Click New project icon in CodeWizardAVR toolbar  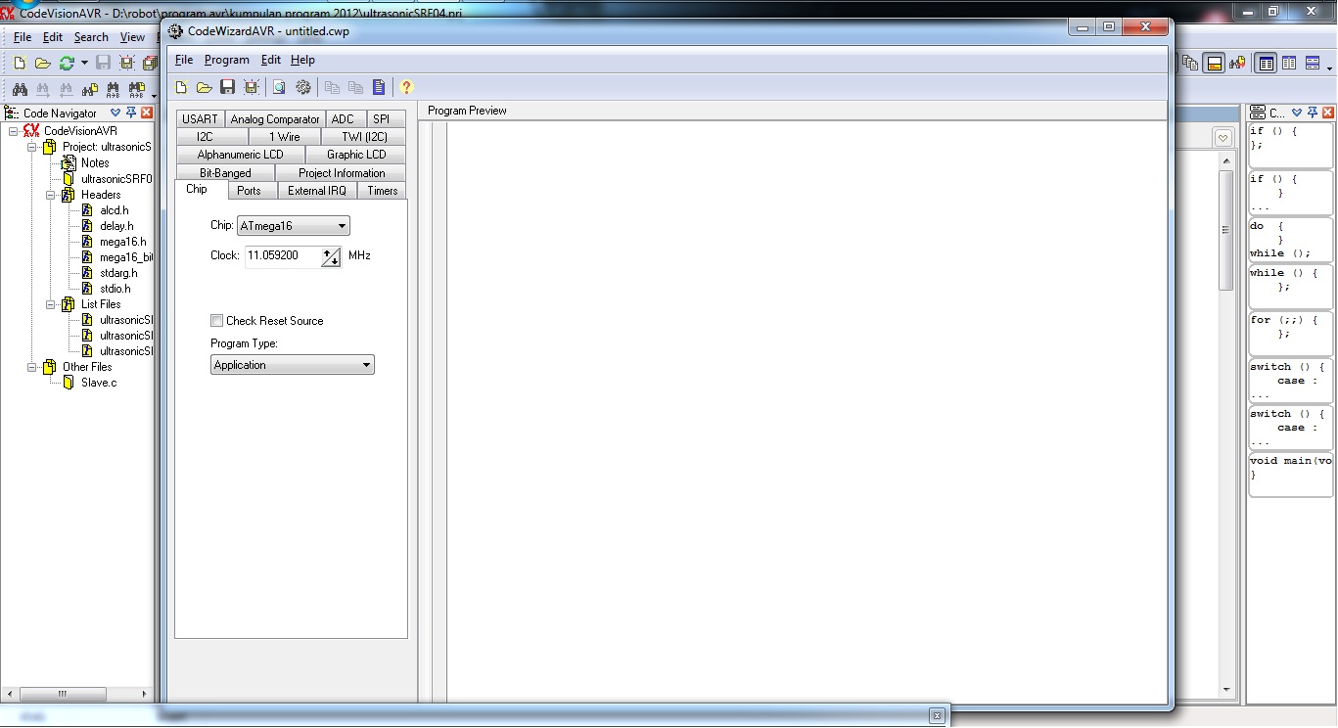pyautogui.click(x=181, y=88)
